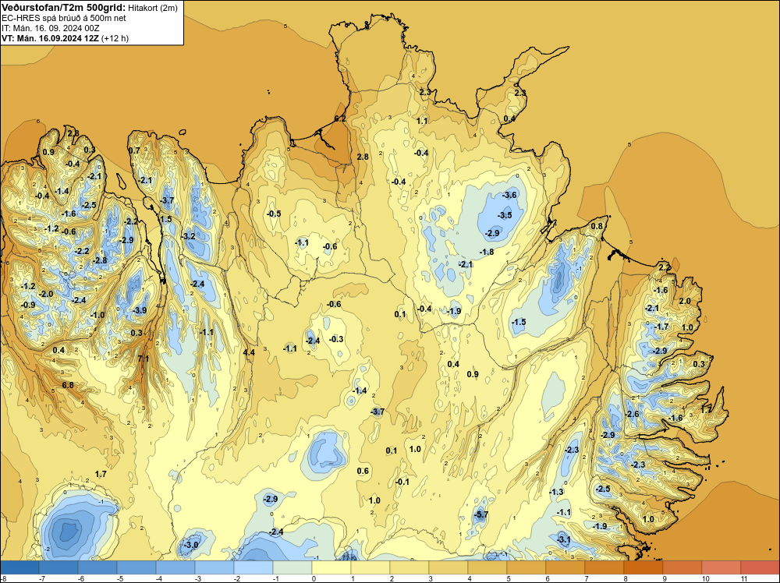Screen dimensions: 780x583
Task: Click the legend tick label 8
Action: click(626, 578)
